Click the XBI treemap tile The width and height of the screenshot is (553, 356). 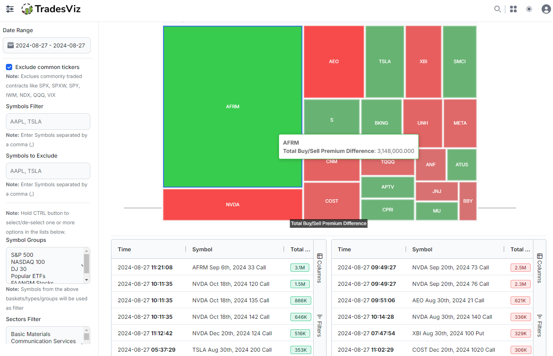[423, 62]
